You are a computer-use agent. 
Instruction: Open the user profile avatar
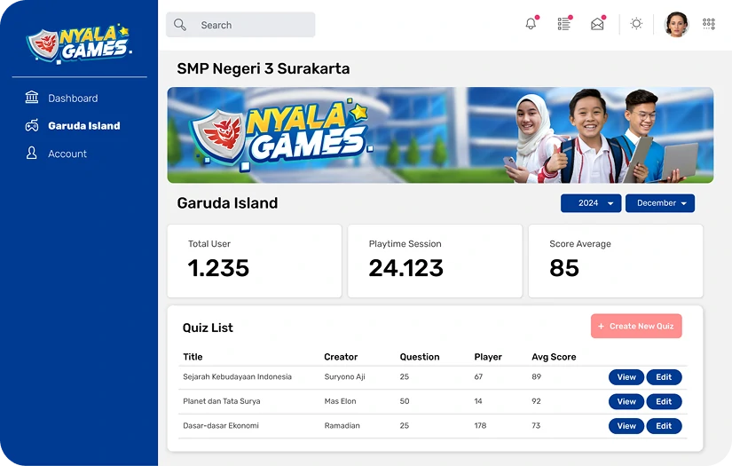point(676,24)
